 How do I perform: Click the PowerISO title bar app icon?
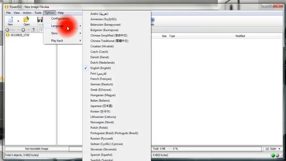pos(7,7)
